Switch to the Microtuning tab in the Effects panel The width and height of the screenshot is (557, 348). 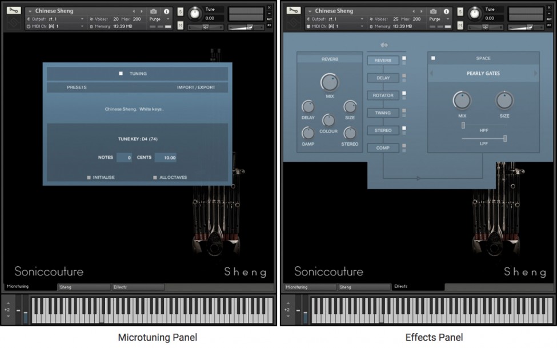(307, 287)
